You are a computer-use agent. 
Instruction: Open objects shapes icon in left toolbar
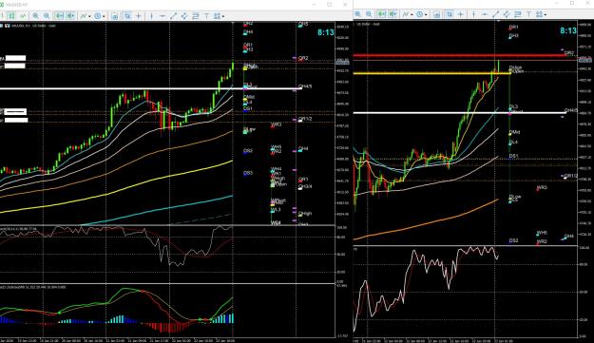point(217,16)
